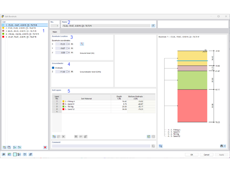Add a new soil layer row icon
230x172 pixels.
point(54,137)
